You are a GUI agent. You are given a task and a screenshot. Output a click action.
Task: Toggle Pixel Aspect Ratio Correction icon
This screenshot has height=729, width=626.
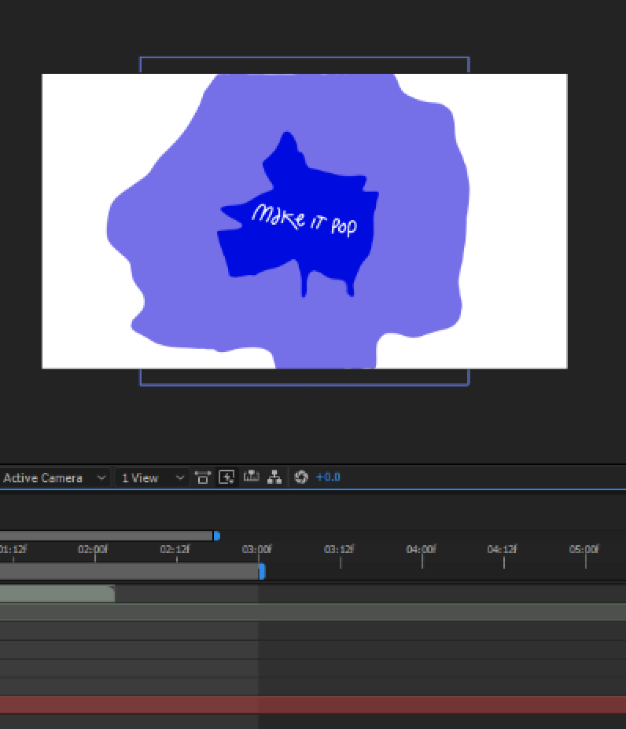202,478
